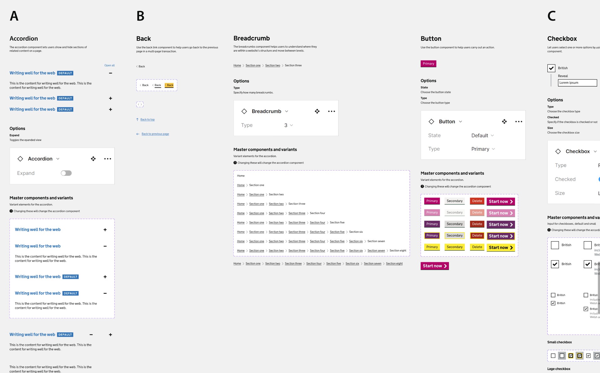The height and width of the screenshot is (373, 600).
Task: Open the Button State dropdown showing Default
Action: [483, 135]
